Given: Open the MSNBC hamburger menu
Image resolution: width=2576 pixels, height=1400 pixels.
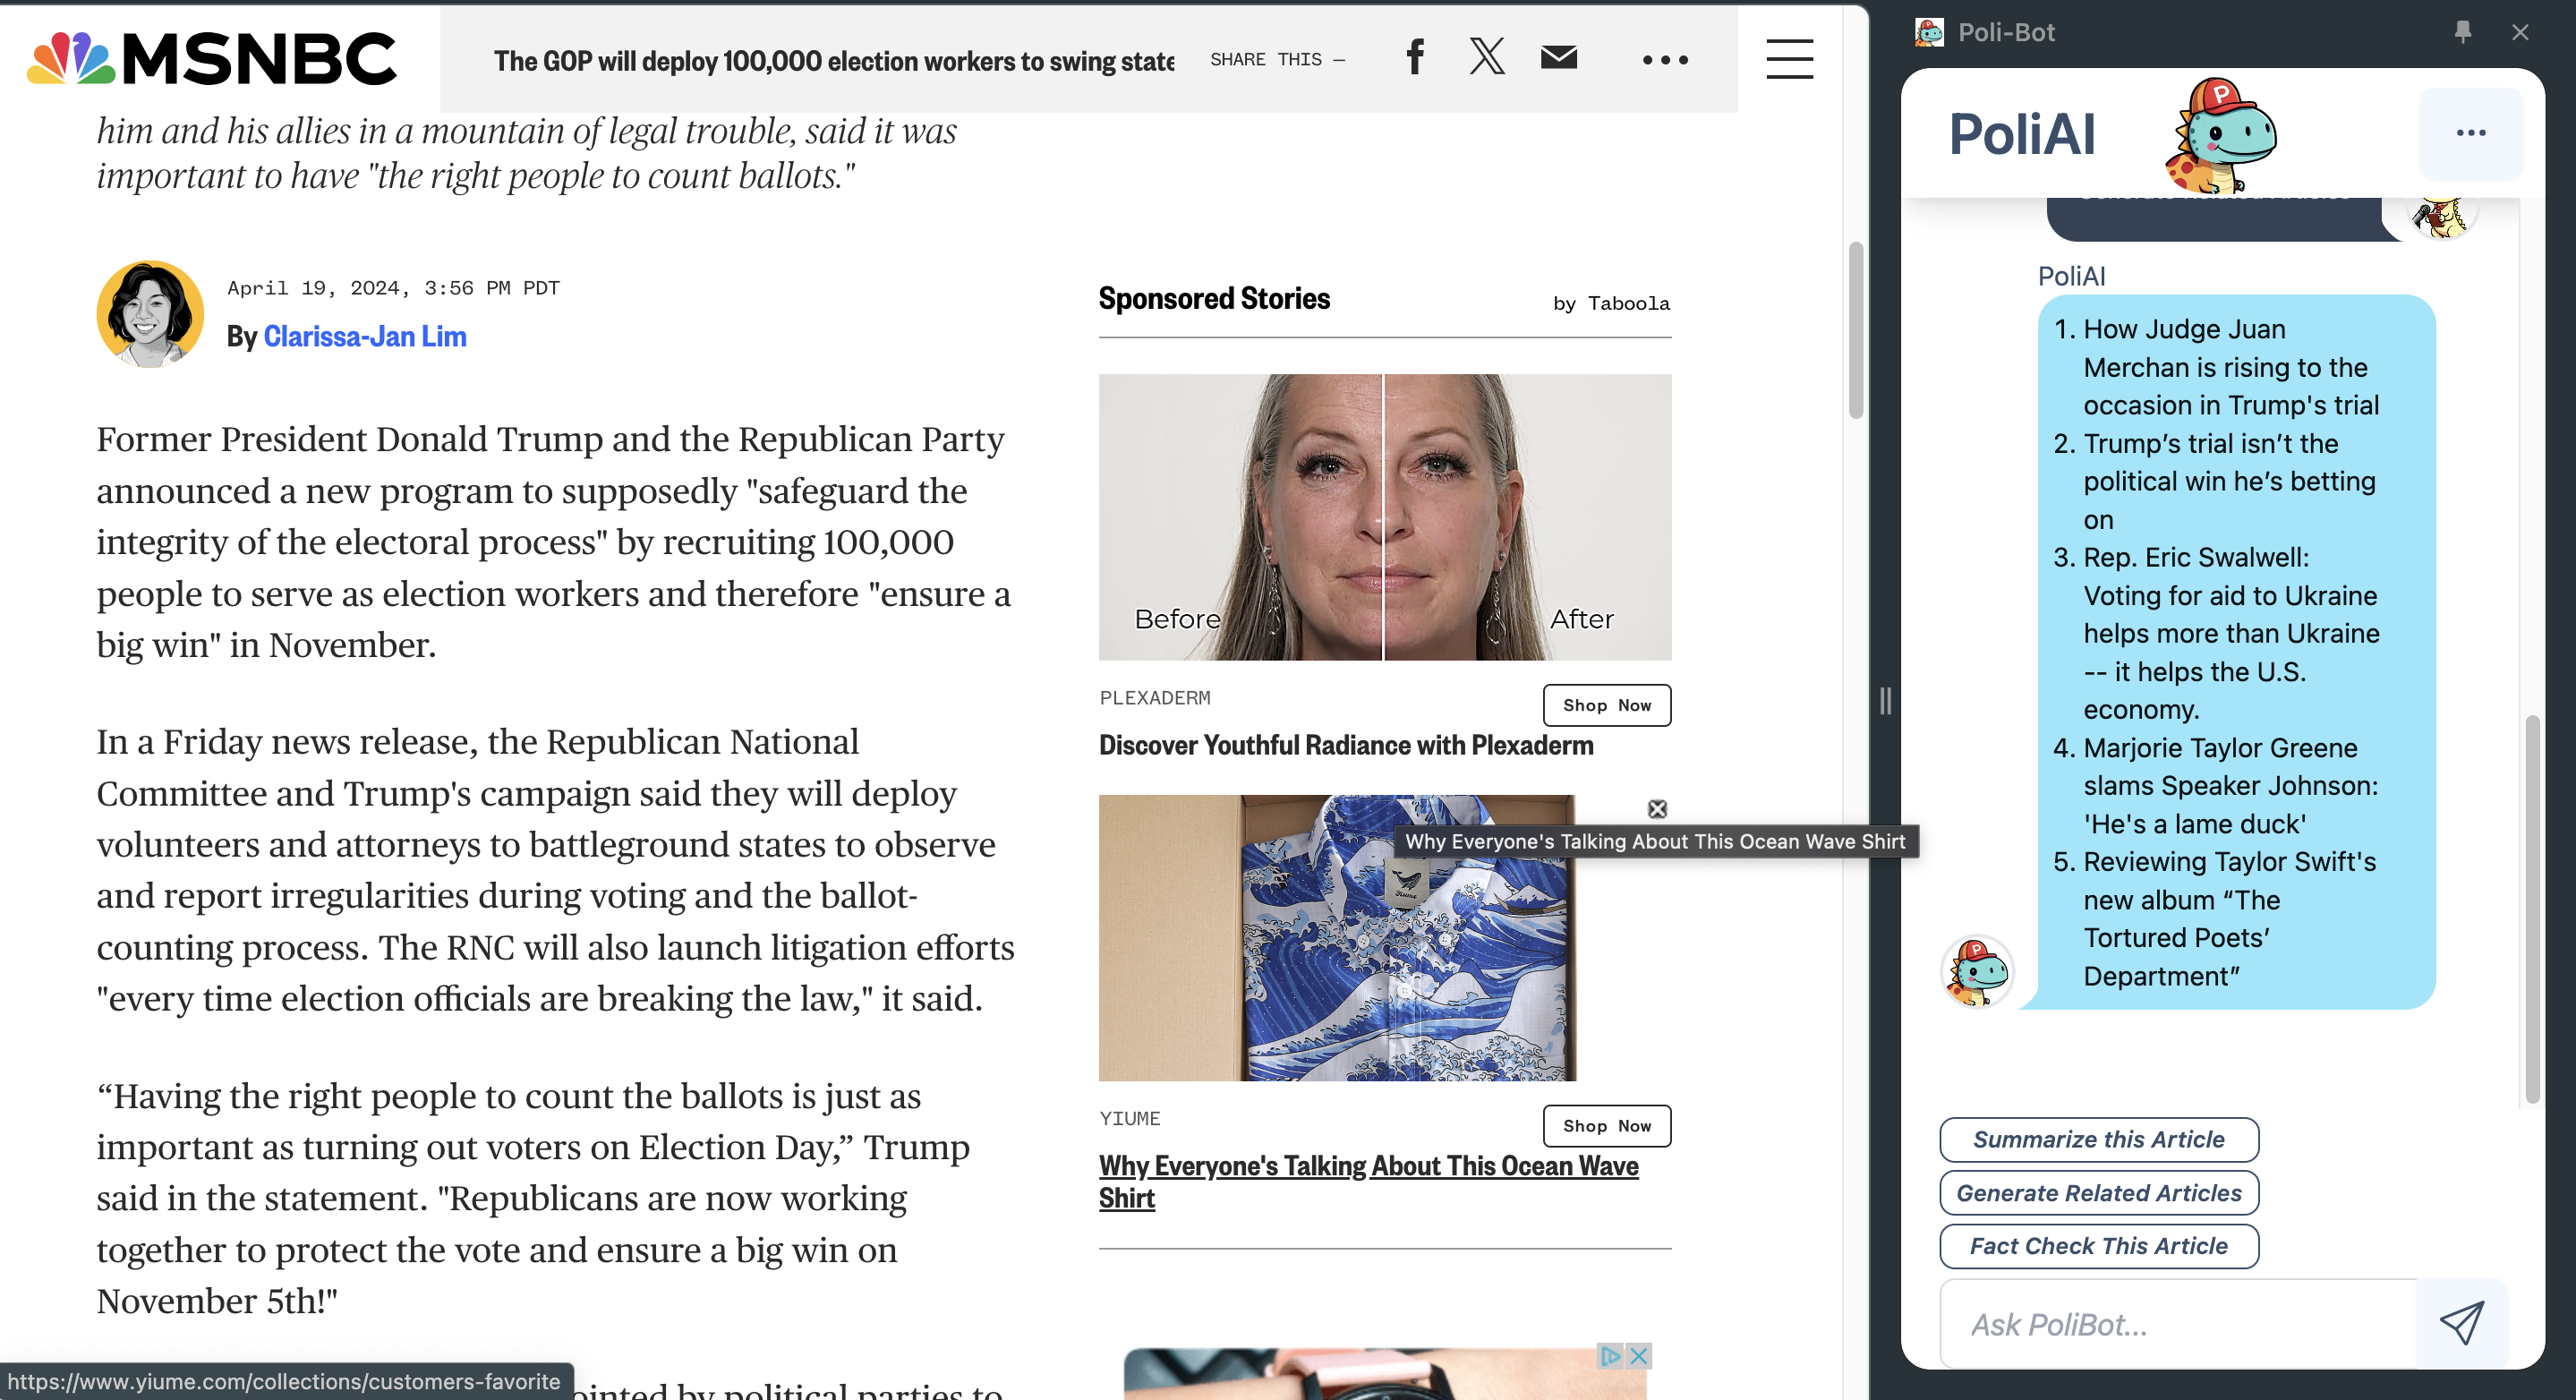Looking at the screenshot, I should point(1789,59).
